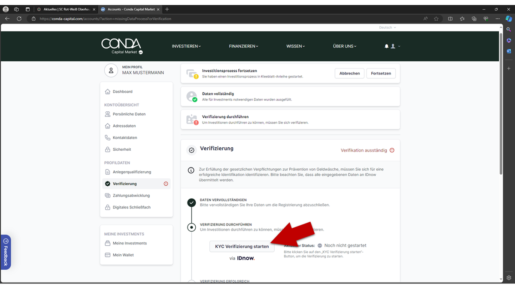Click the Daten vollständig green check icon
This screenshot has height=289, width=515.
point(194,99)
